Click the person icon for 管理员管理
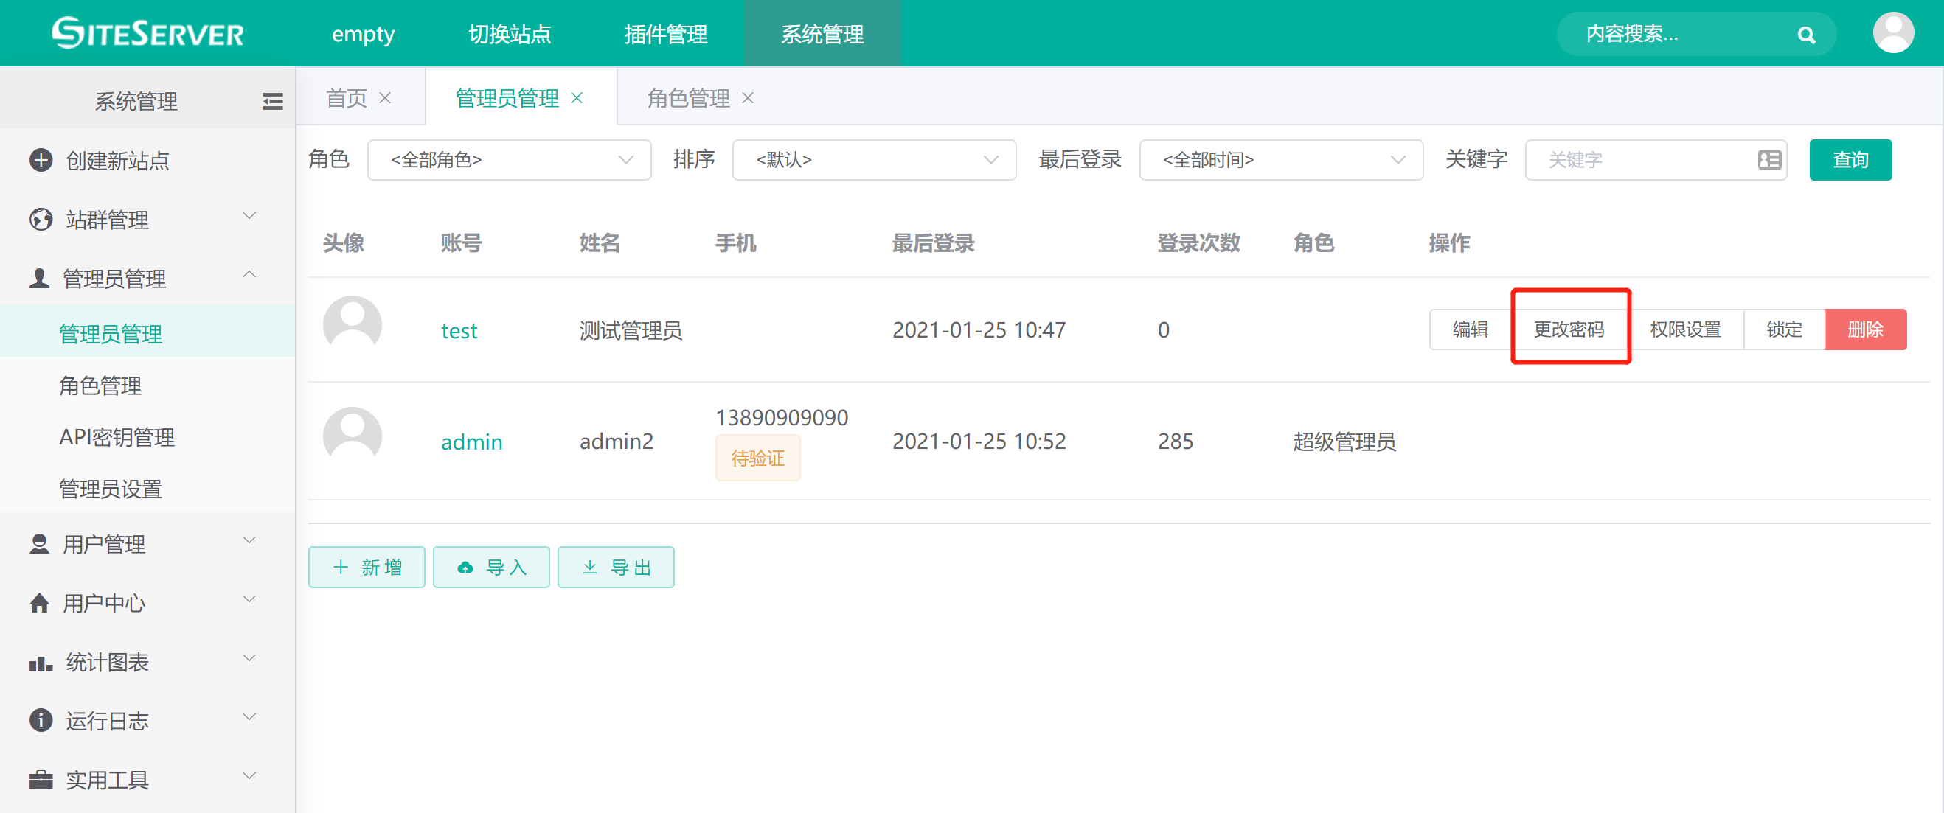This screenshot has height=813, width=1944. [40, 277]
